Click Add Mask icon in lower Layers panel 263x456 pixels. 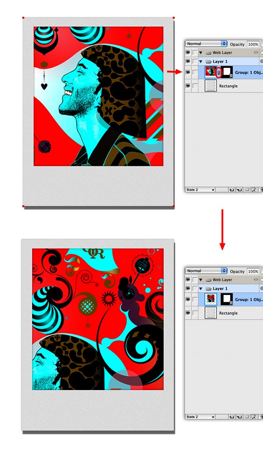pos(247,417)
